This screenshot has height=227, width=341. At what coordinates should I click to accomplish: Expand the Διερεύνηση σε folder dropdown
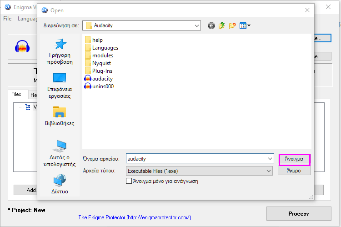click(x=196, y=25)
